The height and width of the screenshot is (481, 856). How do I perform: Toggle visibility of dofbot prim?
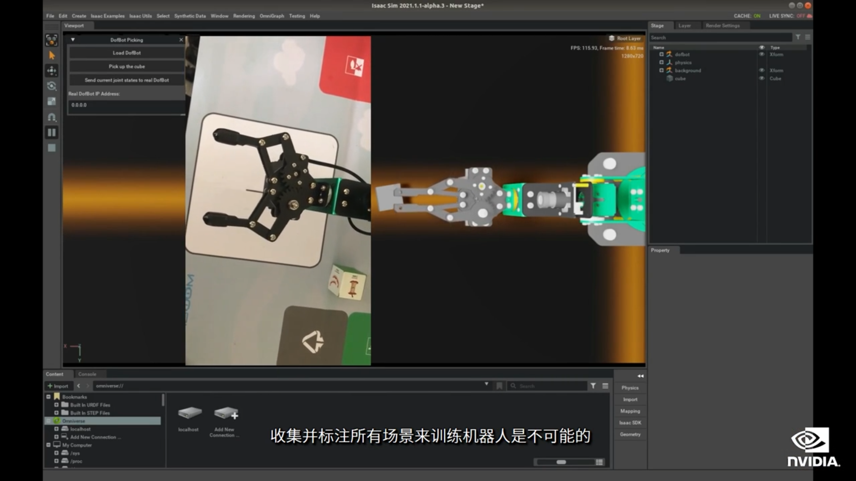tap(762, 54)
